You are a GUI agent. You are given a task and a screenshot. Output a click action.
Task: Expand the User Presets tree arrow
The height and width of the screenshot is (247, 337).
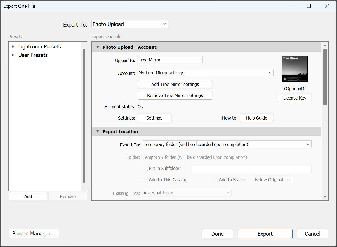tap(13, 55)
